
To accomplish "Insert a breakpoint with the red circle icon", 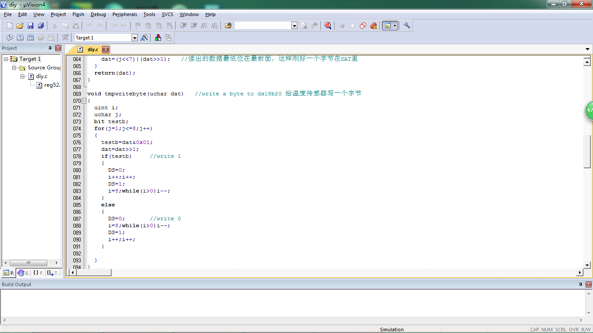I will tap(342, 26).
